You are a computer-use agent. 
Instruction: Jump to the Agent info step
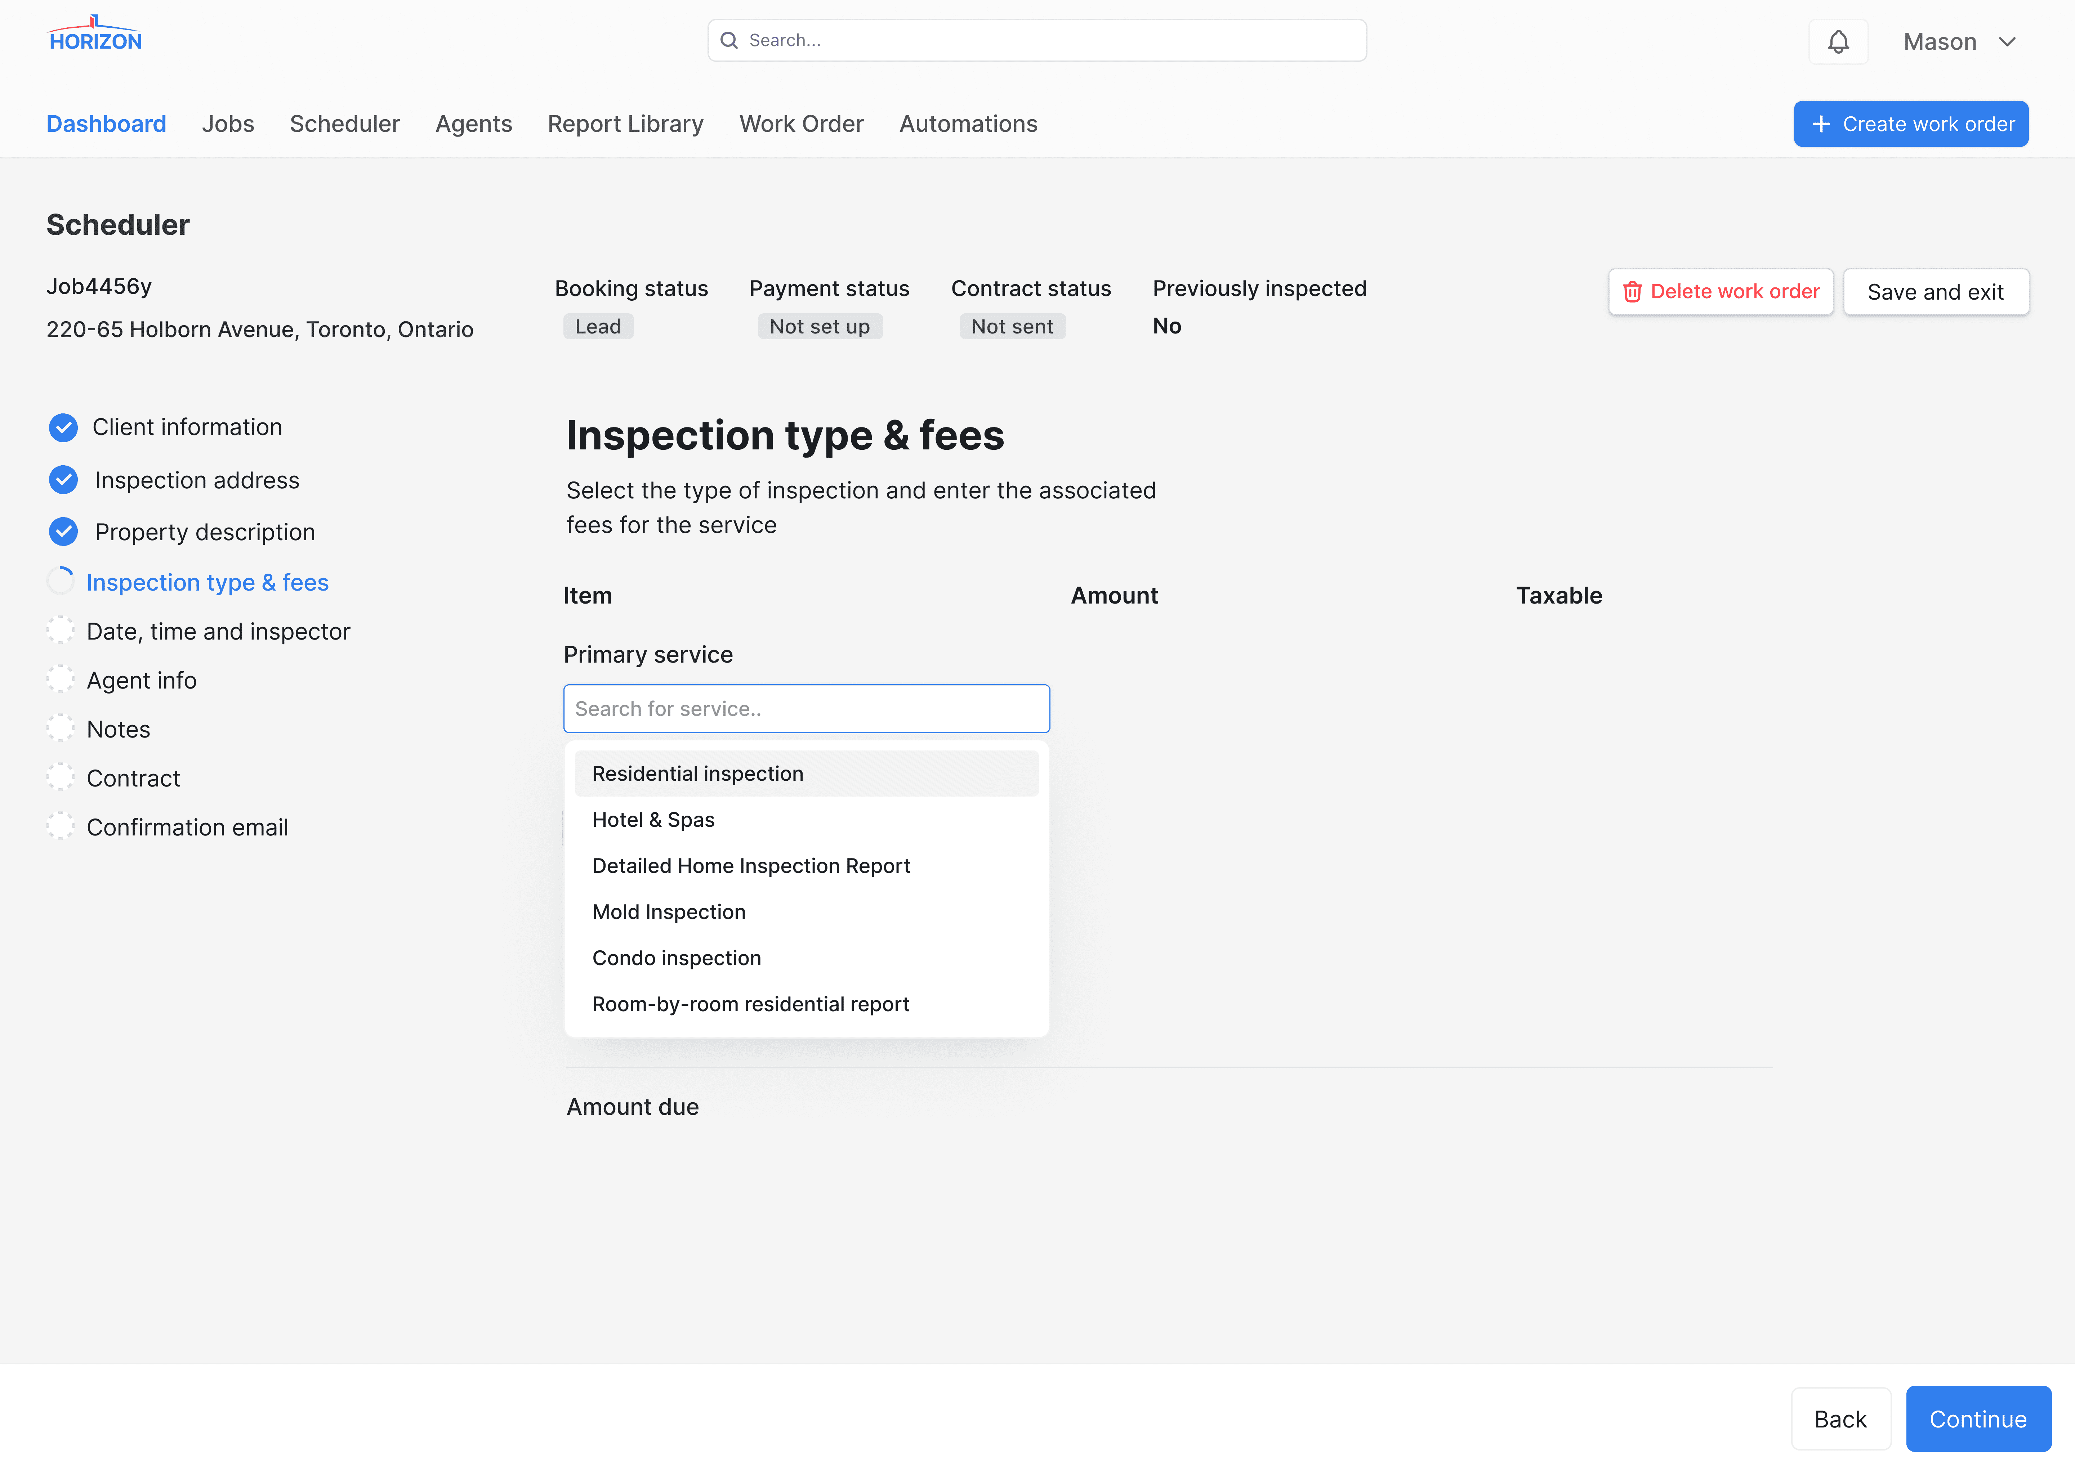tap(142, 680)
